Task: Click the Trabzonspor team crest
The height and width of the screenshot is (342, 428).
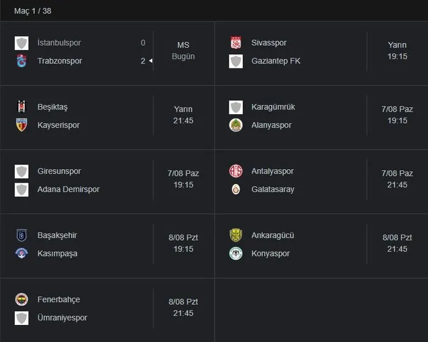Action: pyautogui.click(x=22, y=61)
